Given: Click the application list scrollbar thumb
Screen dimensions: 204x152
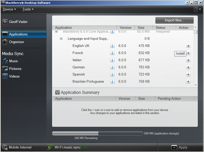Looking at the screenshot, I should 195,32.
